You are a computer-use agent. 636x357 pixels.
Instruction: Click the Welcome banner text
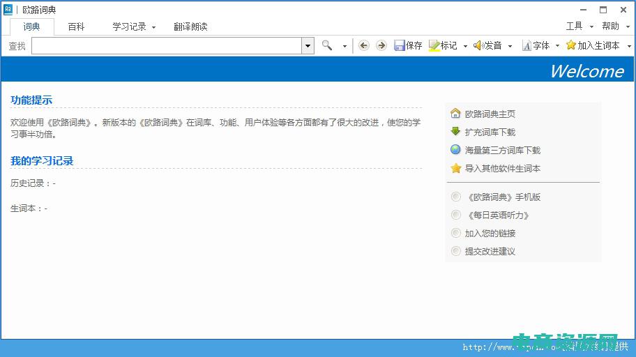click(x=587, y=71)
